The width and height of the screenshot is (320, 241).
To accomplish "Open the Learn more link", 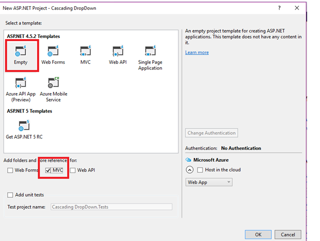I will [x=197, y=52].
